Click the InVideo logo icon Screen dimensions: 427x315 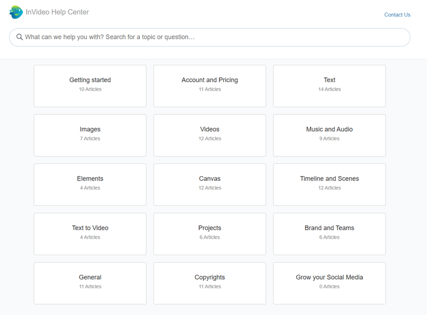coord(16,12)
